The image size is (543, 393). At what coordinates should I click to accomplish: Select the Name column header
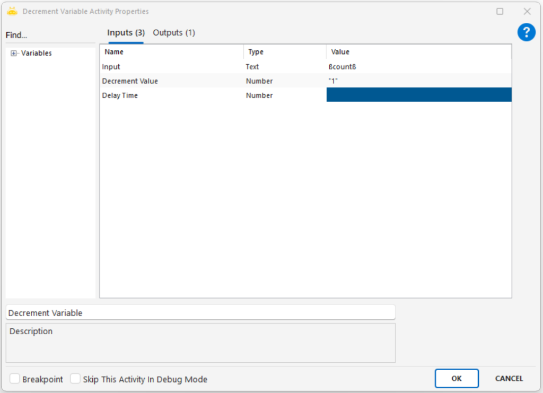(x=171, y=52)
